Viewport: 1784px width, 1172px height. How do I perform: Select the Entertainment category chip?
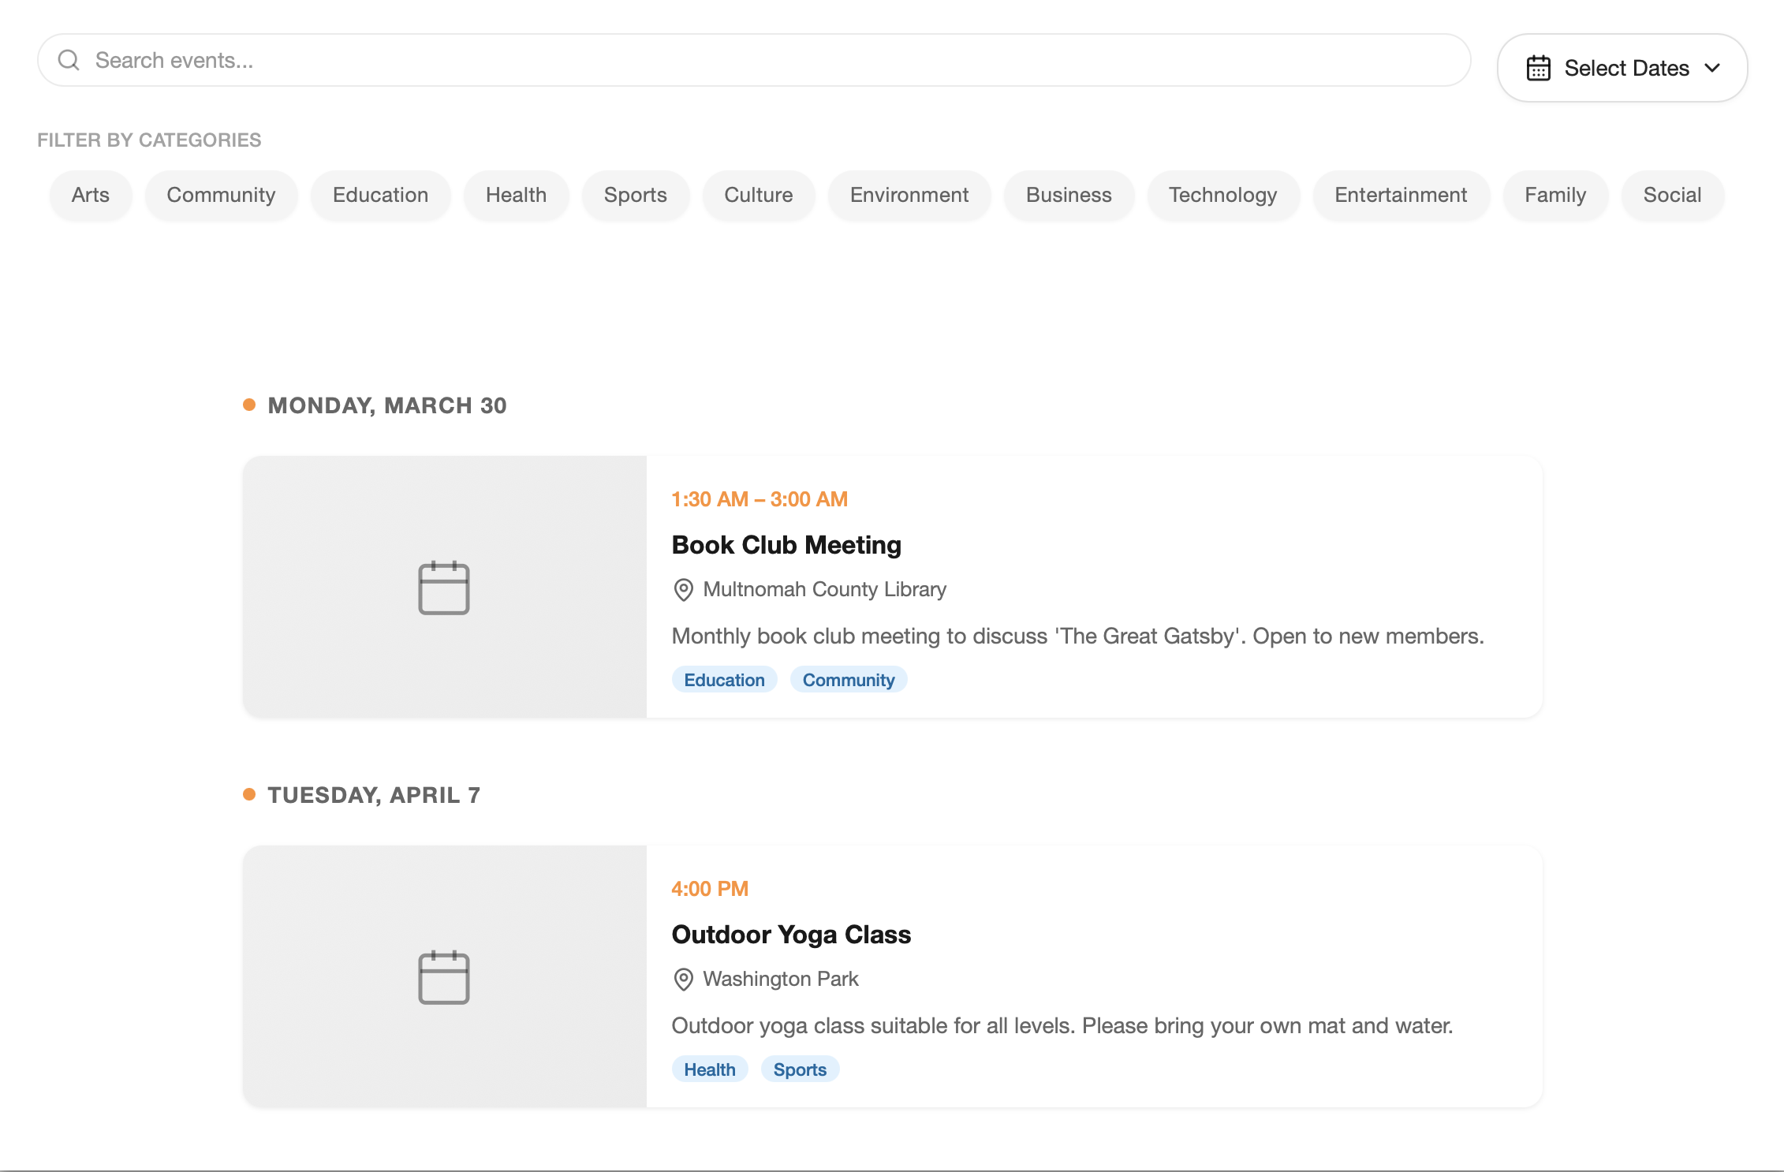pyautogui.click(x=1400, y=195)
